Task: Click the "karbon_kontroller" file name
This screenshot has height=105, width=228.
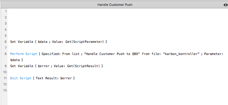Action: pos(181,54)
